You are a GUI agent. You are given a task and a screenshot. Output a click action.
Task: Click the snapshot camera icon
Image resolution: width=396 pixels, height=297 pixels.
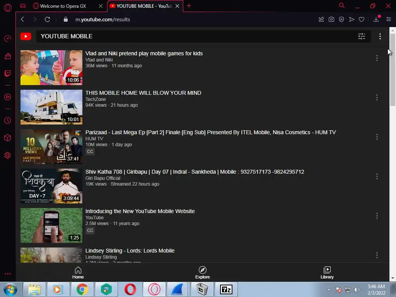tap(331, 19)
